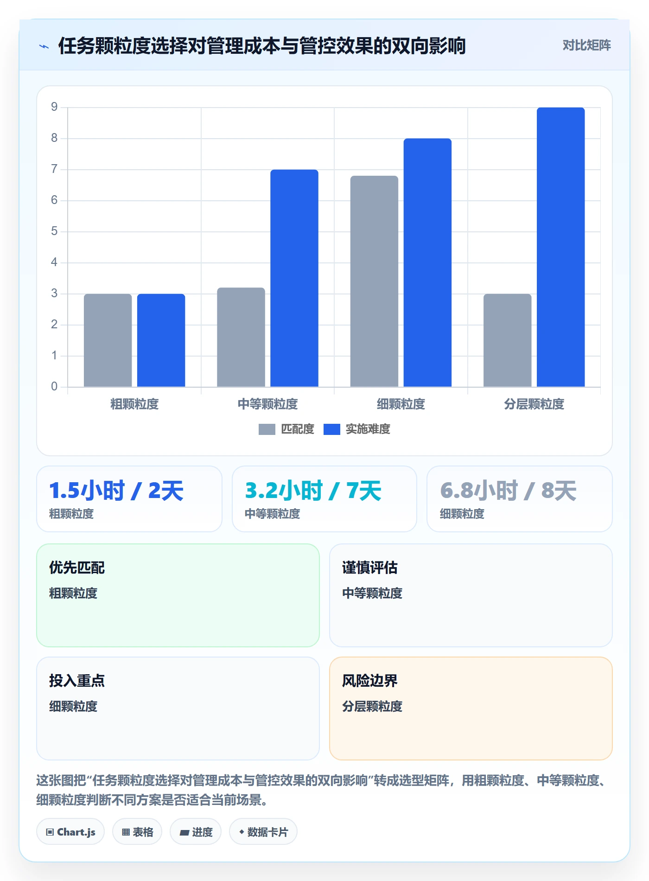This screenshot has height=881, width=649.
Task: Click the main title 任务颗粒度选择对管理成本与管控效果的双向影响
Action: 262,46
